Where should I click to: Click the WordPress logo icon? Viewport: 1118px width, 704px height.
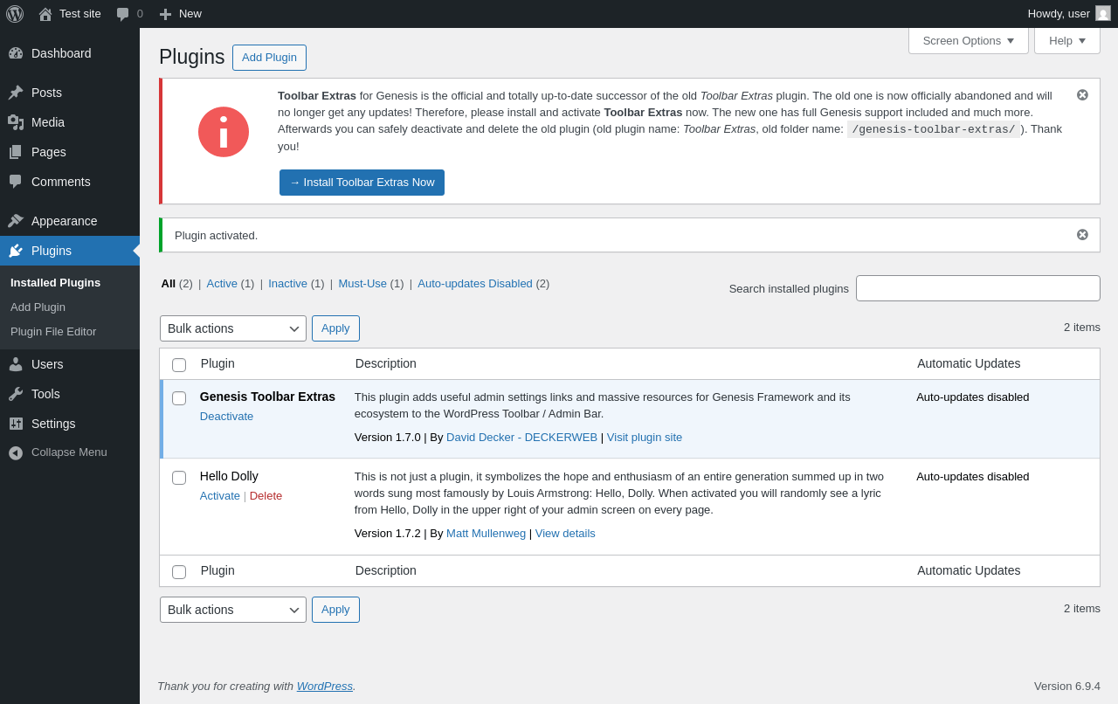15,14
